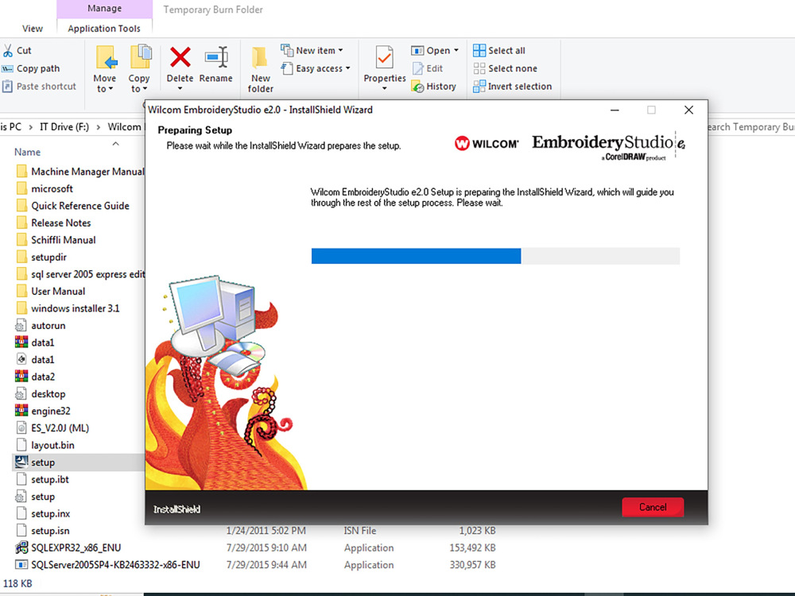Click Select none in the ribbon
The width and height of the screenshot is (795, 596).
(x=505, y=68)
